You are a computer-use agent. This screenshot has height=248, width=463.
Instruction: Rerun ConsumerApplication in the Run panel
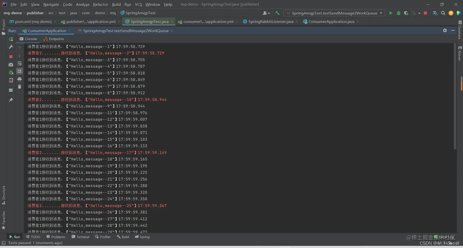coord(11,39)
